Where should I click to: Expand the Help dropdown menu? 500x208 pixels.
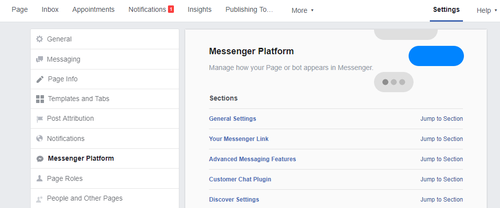487,10
